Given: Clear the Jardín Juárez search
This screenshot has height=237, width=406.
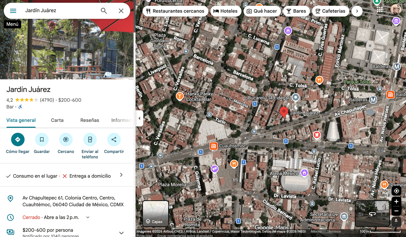Looking at the screenshot, I should 121,11.
